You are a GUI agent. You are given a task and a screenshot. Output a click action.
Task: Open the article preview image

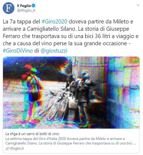71,92
